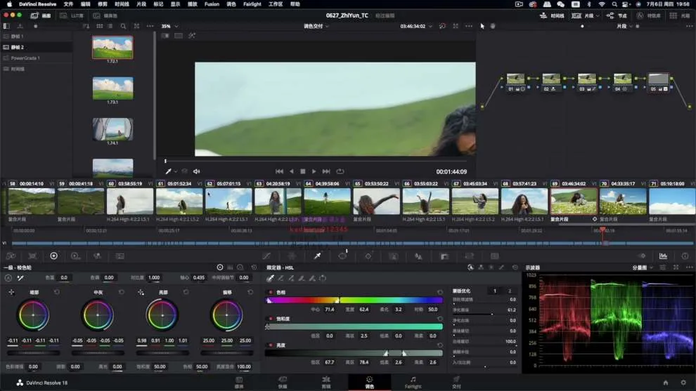Expand the 调色交付 timeline name dropdown

(316, 27)
